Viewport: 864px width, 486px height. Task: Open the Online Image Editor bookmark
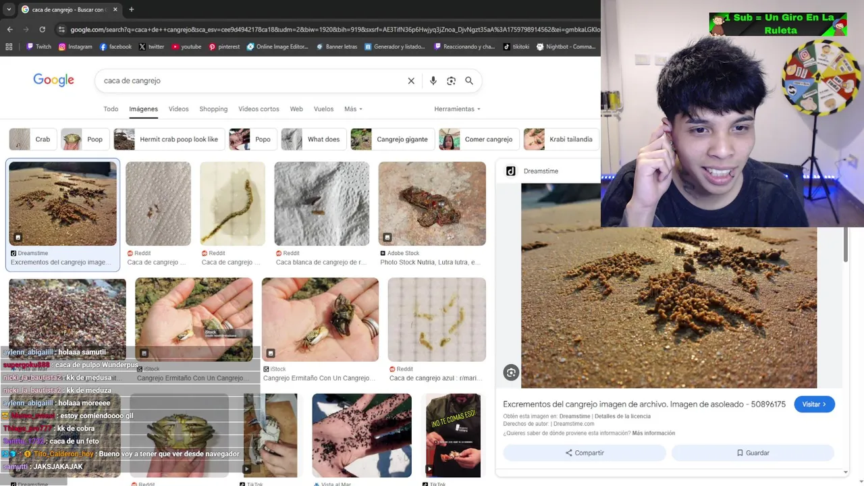pos(277,47)
